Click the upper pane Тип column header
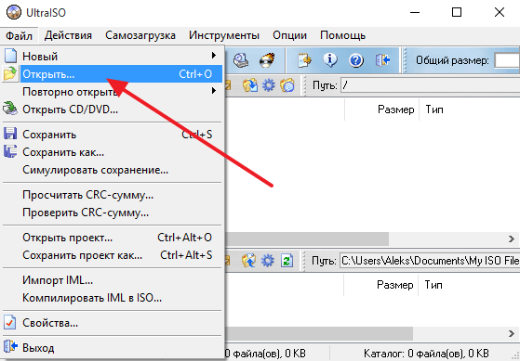The height and width of the screenshot is (361, 520). (470, 110)
